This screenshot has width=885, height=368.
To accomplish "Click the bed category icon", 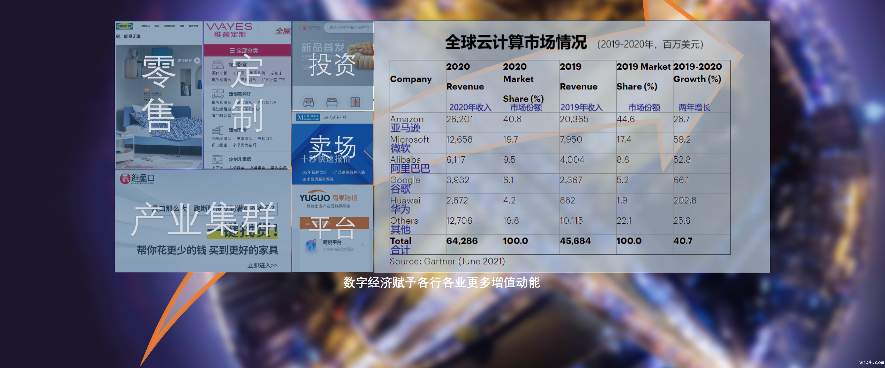I will (332, 102).
